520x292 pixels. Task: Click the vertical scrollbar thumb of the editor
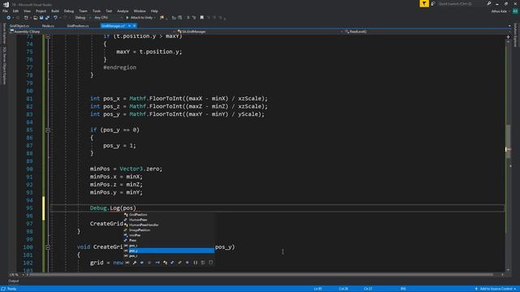point(508,140)
